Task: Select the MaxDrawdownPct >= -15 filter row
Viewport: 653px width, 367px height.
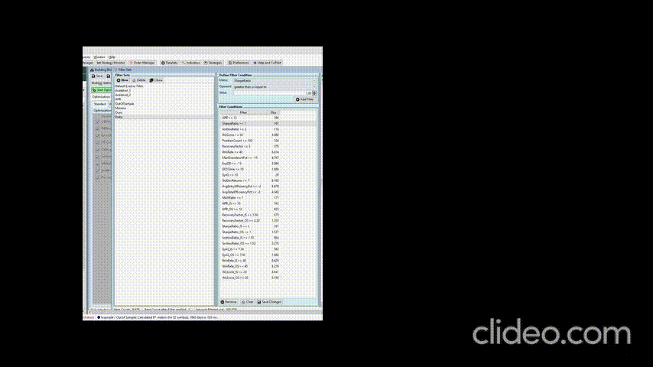Action: click(x=268, y=158)
